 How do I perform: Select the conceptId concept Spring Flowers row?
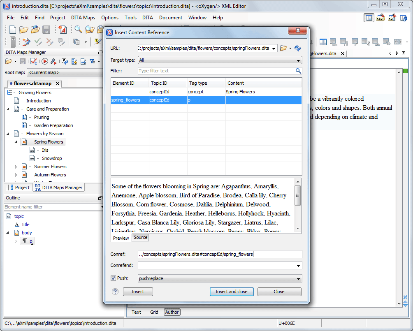[x=206, y=92]
